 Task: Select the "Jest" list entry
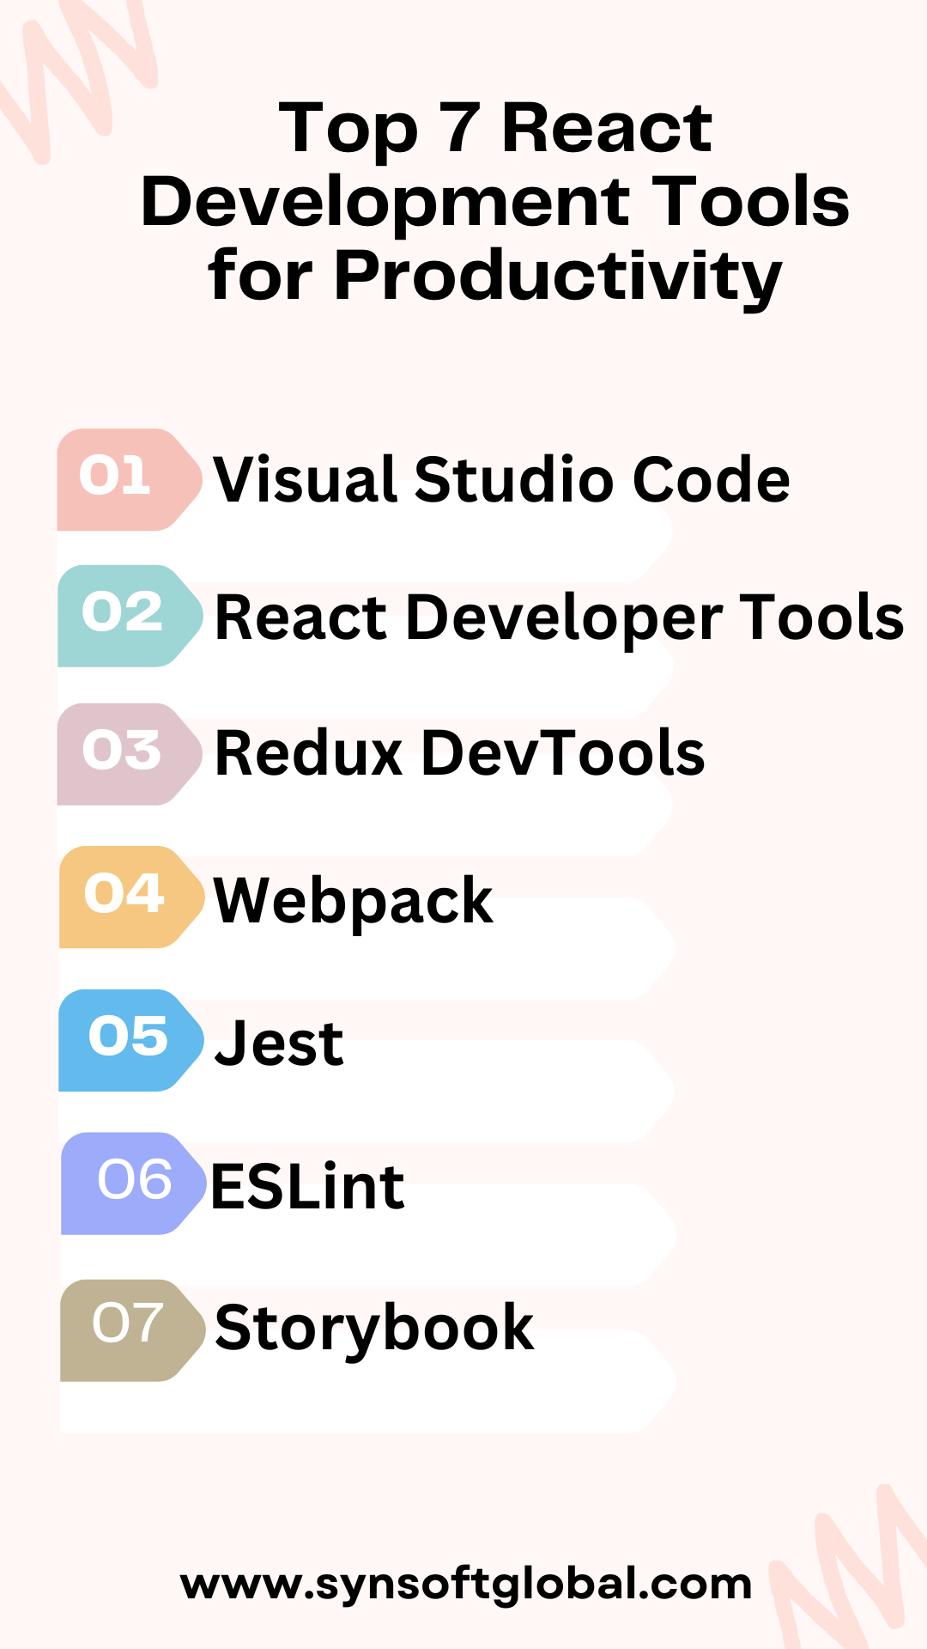pos(279,1044)
